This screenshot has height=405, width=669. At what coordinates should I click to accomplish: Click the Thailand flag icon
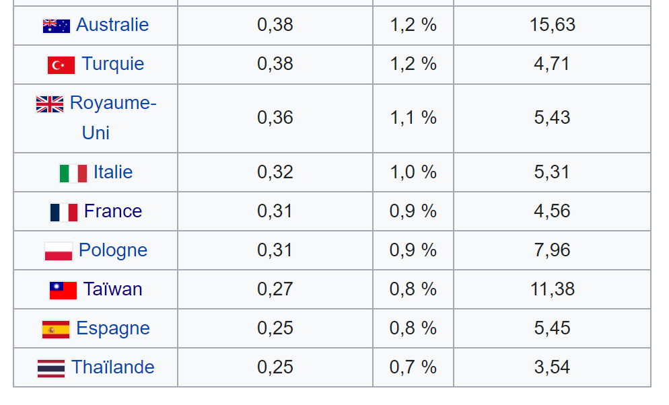click(x=51, y=368)
